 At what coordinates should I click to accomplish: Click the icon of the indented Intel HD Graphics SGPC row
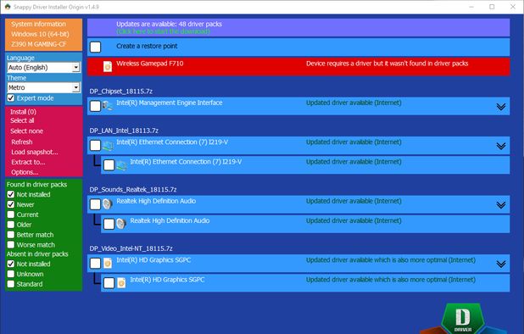[121, 283]
